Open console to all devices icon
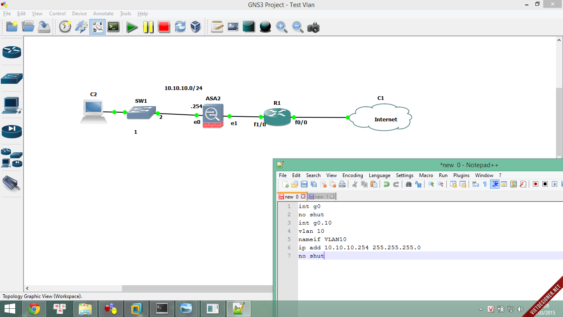Viewport: 563px width, 317px height. click(x=113, y=27)
